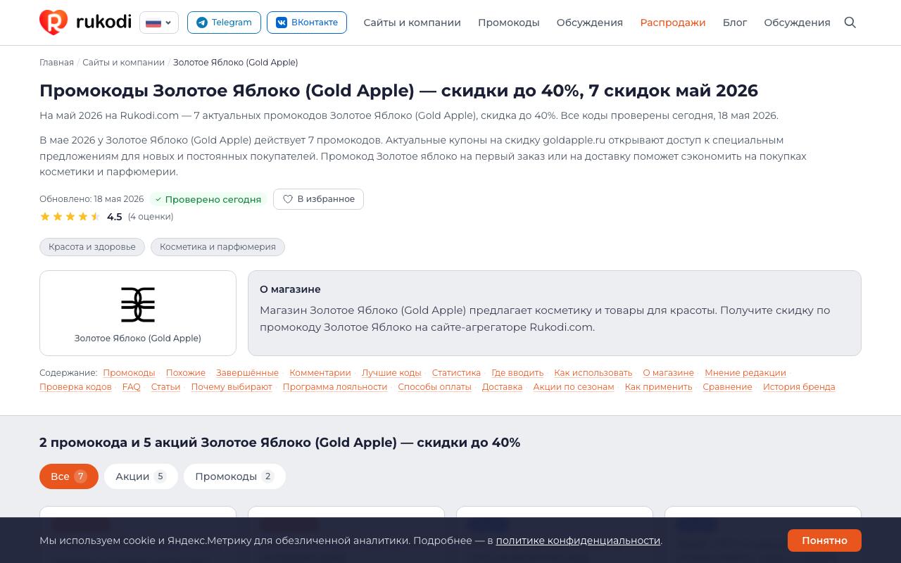Image resolution: width=901 pixels, height=563 pixels.
Task: Open the Распродажи menu item
Action: [672, 23]
